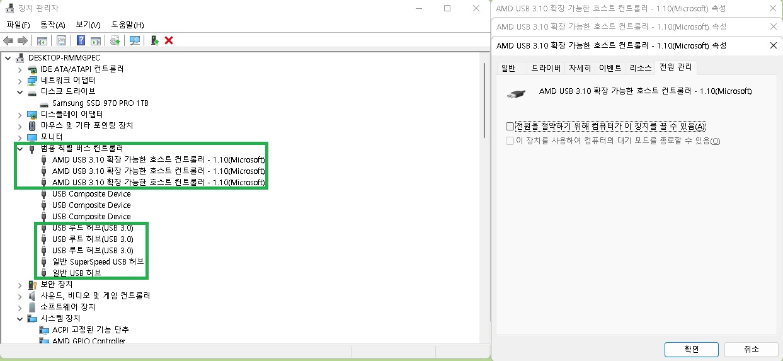
Task: Switch to the 일반 tab
Action: point(508,68)
